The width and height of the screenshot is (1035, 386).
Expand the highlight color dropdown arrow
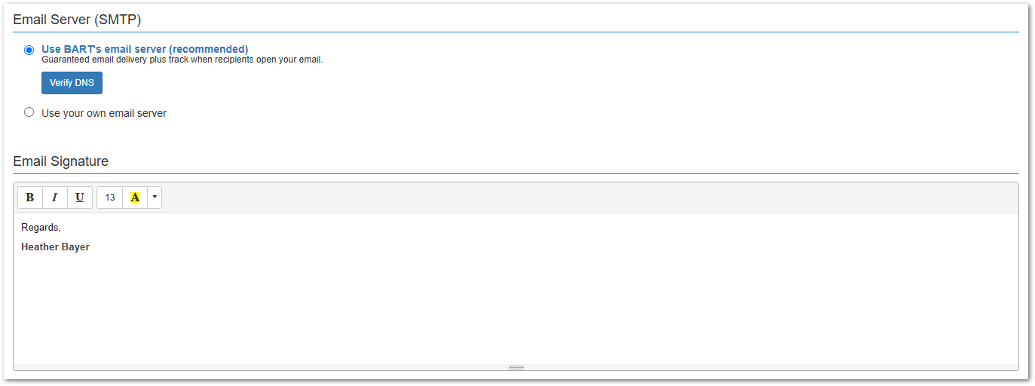[155, 198]
